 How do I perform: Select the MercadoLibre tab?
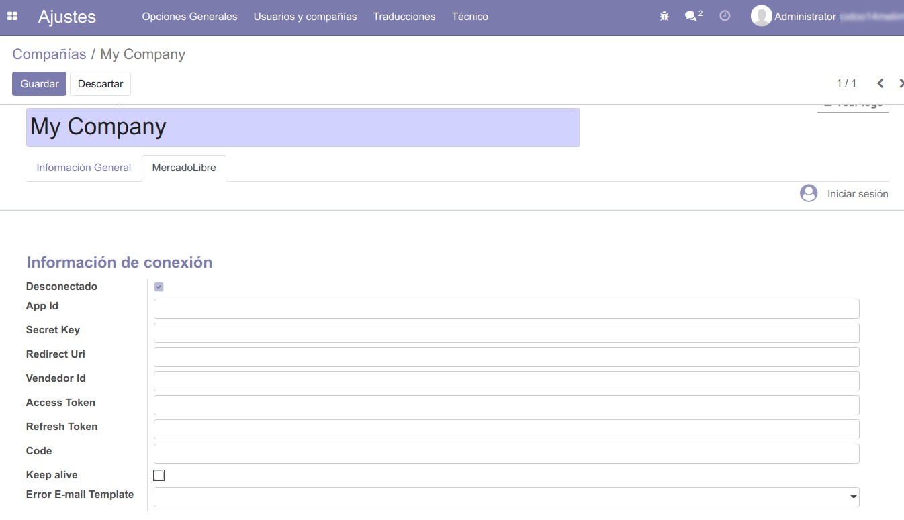click(x=184, y=168)
